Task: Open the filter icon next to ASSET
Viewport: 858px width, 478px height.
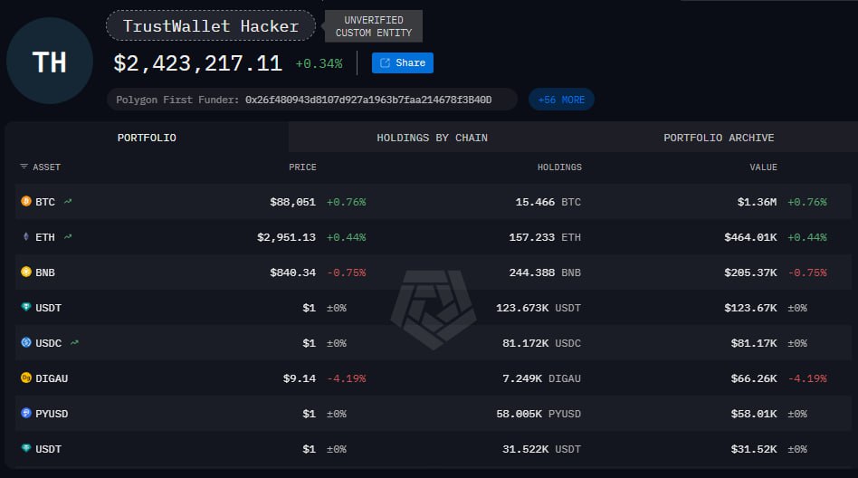Action: coord(24,167)
